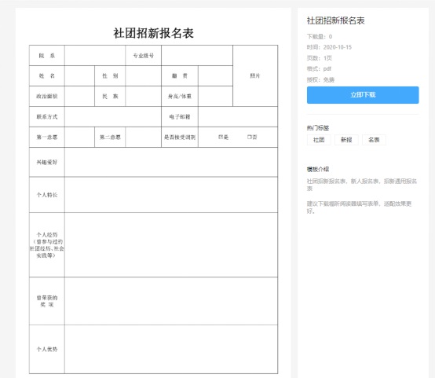Click the sidebar heading 社团招新报名表
Image resolution: width=435 pixels, height=378 pixels.
click(x=335, y=20)
